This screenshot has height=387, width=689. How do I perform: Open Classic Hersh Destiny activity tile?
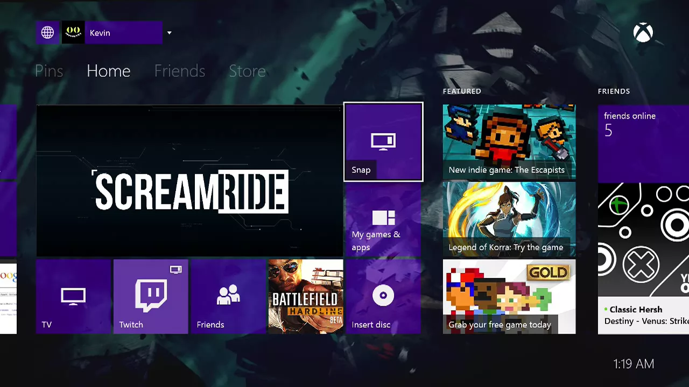(643, 259)
